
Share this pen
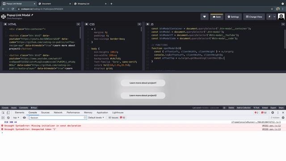(281, 108)
